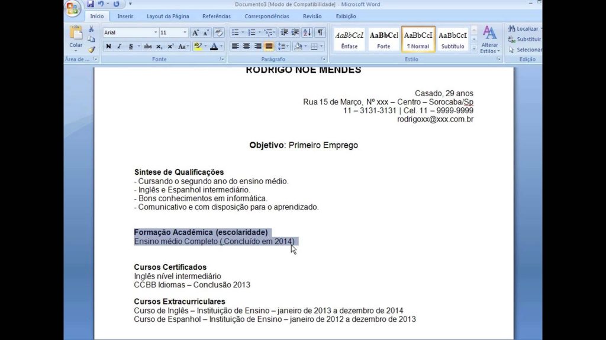Click Substituir to replace text
This screenshot has height=340, width=606.
click(524, 39)
